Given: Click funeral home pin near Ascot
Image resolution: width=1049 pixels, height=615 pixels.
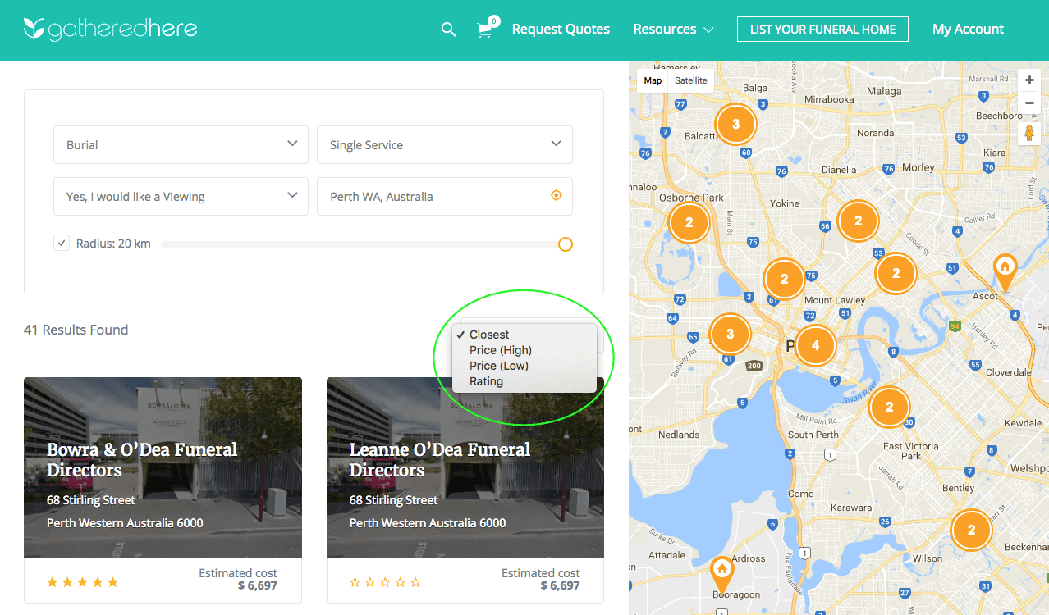Looking at the screenshot, I should pyautogui.click(x=1004, y=271).
